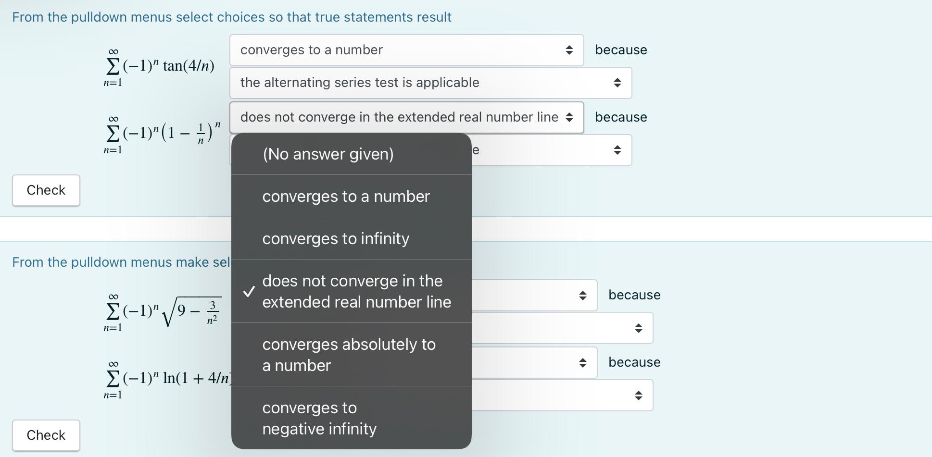Select 'converges to a number' option in the open menu
932x457 pixels.
point(346,196)
